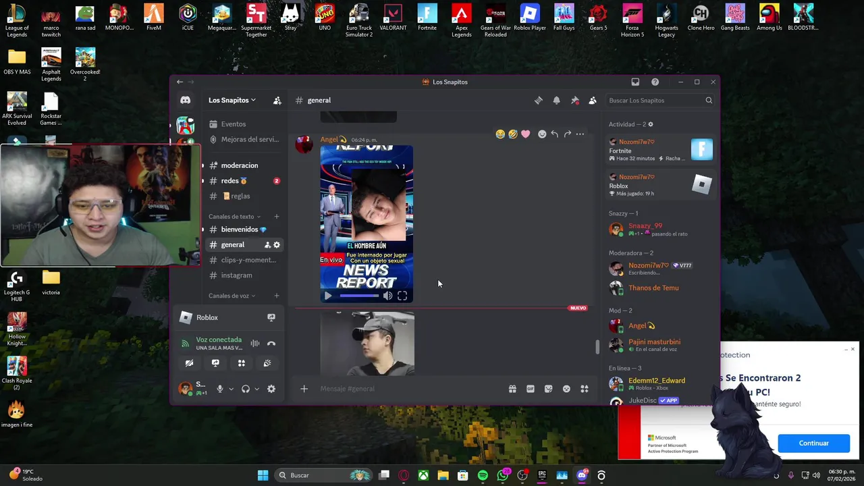Click search magnifier in Buscar Los Snapitos
The height and width of the screenshot is (486, 864).
709,101
